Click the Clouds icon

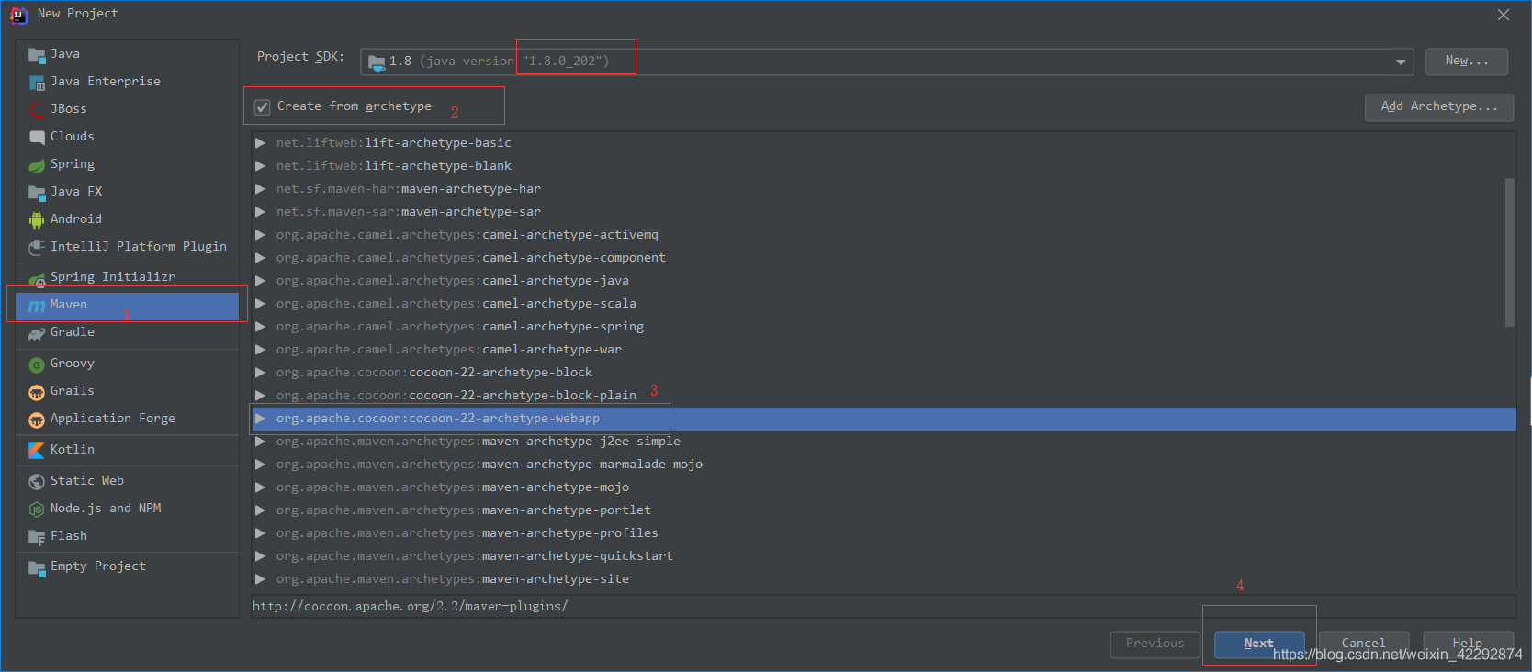coord(37,137)
